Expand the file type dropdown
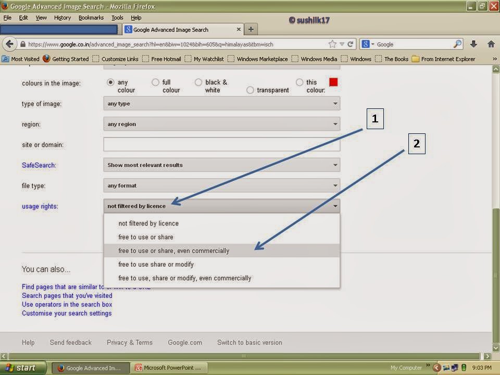The width and height of the screenshot is (500, 375). 221,185
